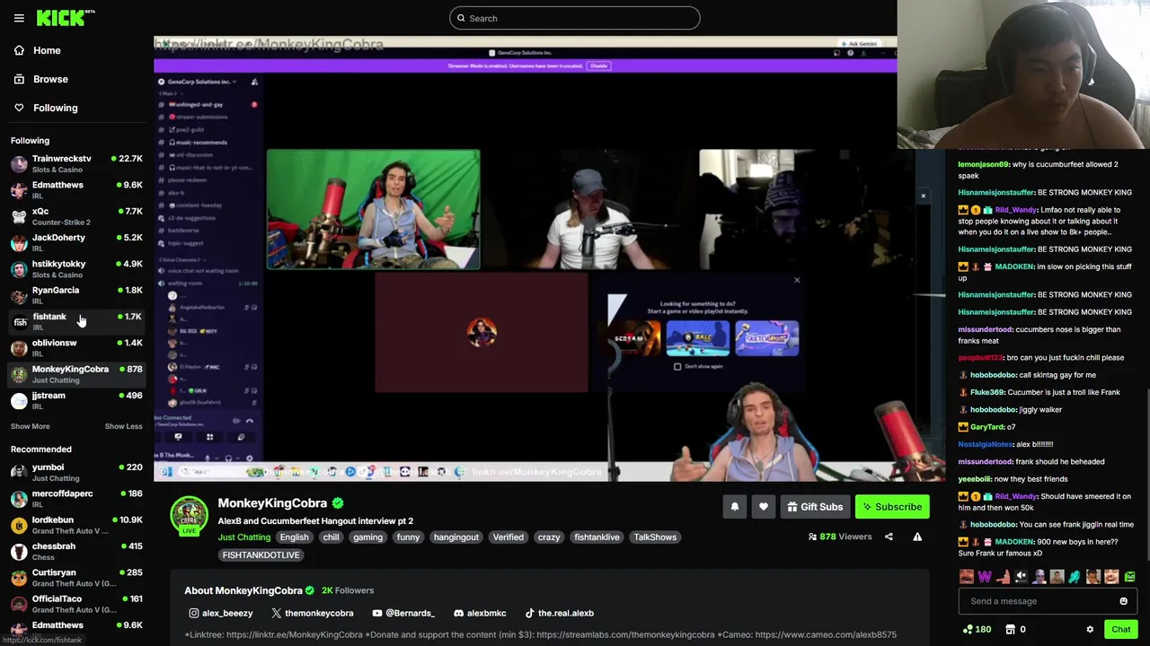This screenshot has height=646, width=1150.
Task: Click the chat message input field
Action: (x=1038, y=601)
